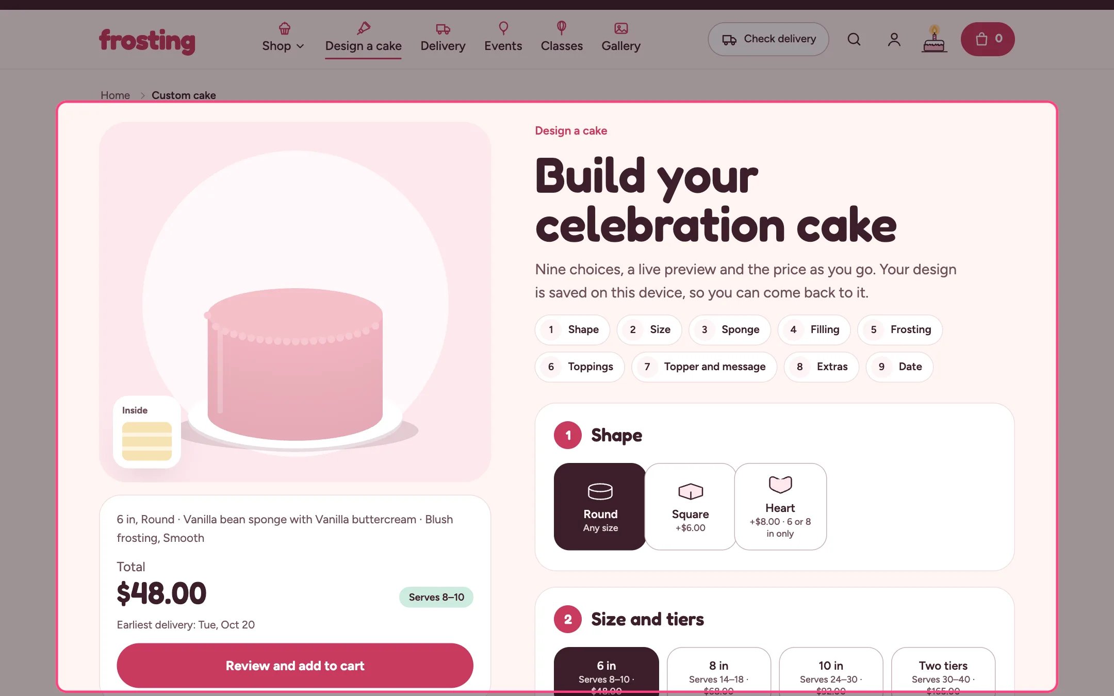The width and height of the screenshot is (1114, 696).
Task: Jump to step 8 Extras
Action: click(821, 367)
